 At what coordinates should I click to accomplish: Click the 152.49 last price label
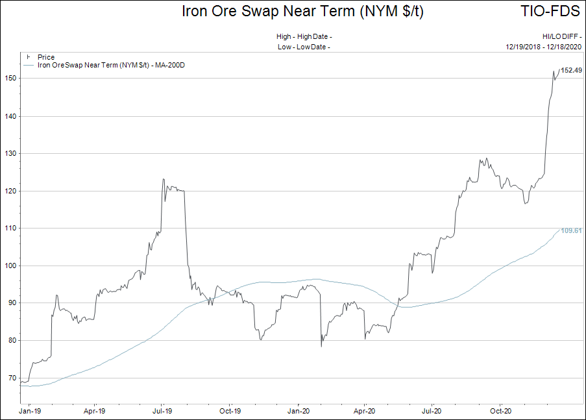pos(571,70)
